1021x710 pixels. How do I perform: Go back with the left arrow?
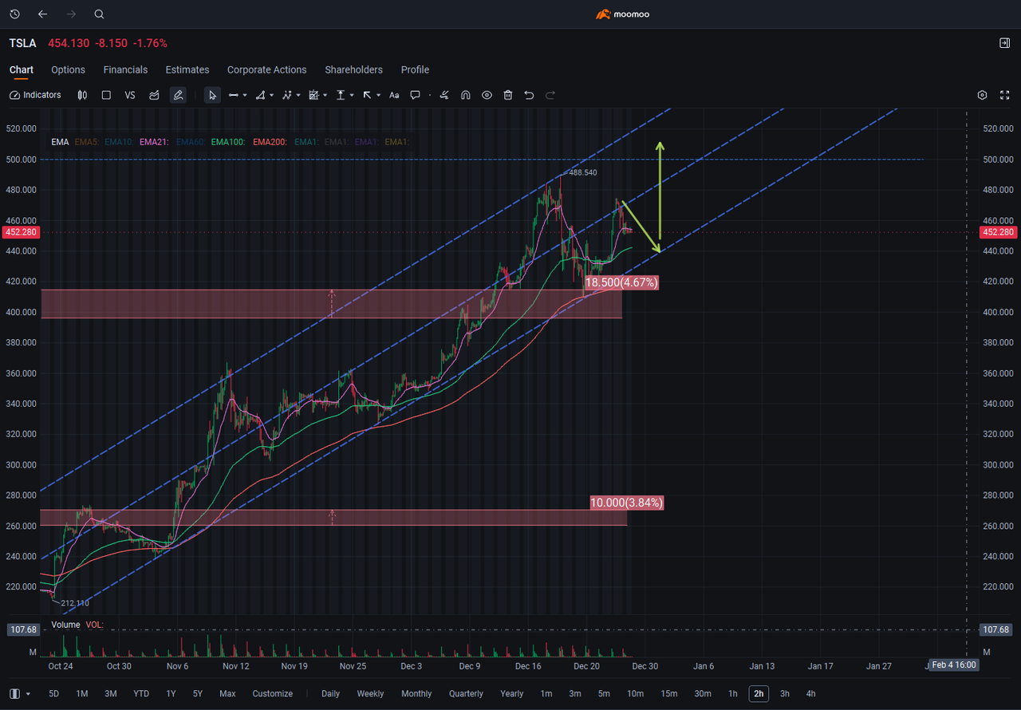pyautogui.click(x=42, y=14)
